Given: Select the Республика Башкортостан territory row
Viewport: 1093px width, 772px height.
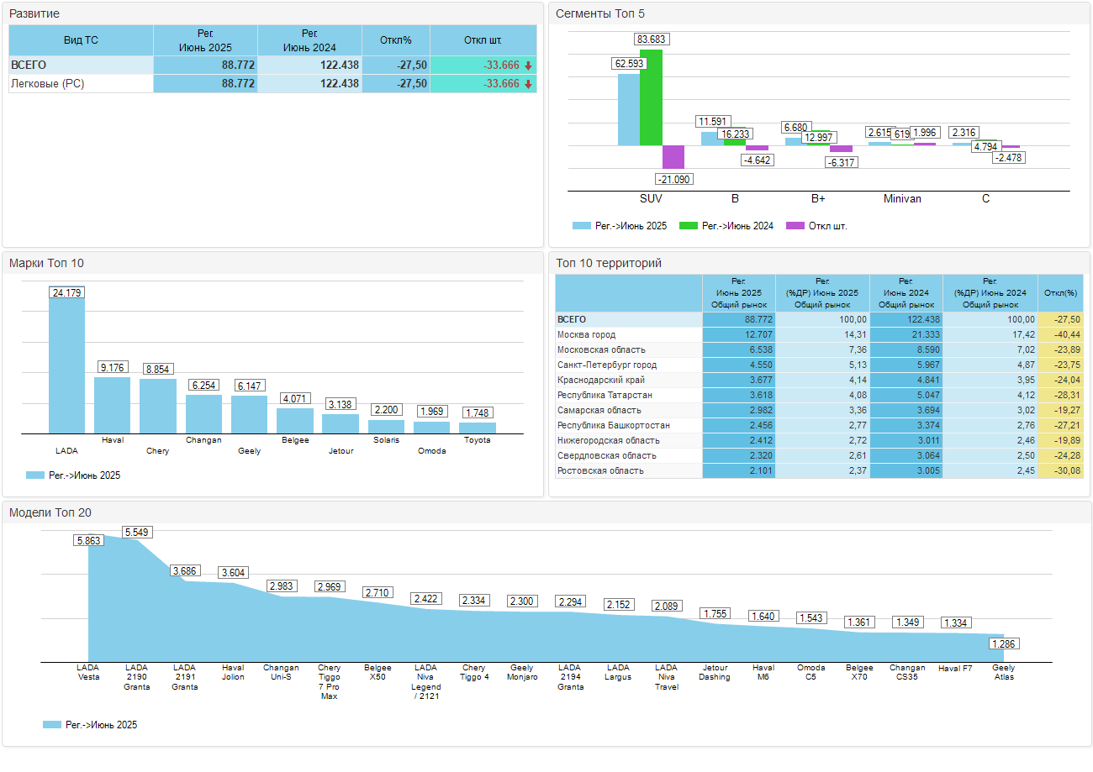Looking at the screenshot, I should click(x=818, y=425).
